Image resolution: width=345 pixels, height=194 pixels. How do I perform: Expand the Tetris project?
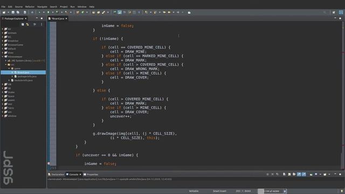(3, 108)
